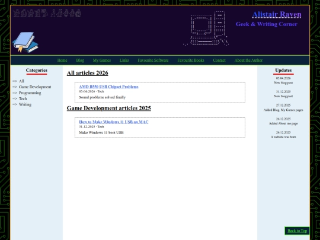320x240 pixels.
Task: Filter by Tech category
Action: pos(23,98)
